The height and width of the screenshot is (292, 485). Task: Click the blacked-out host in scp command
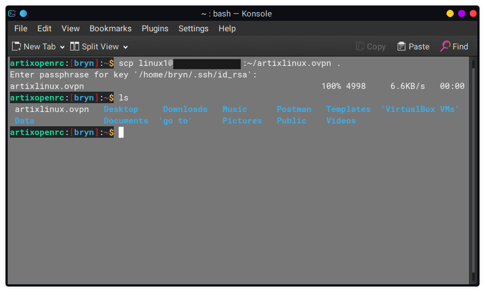tap(207, 64)
